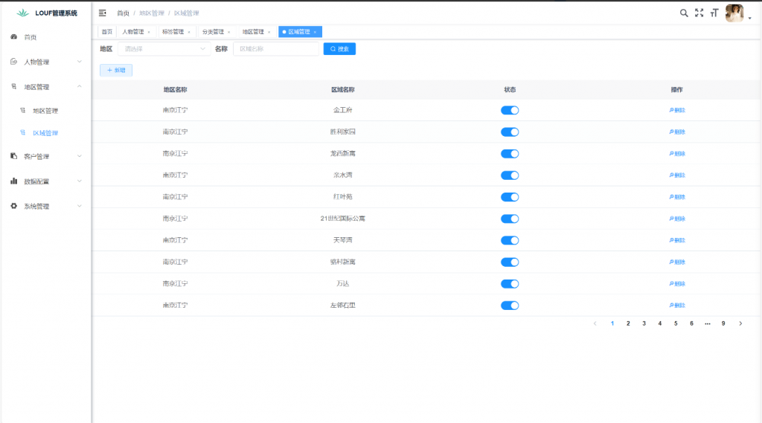Enter fullscreen using the expand icon

point(699,13)
